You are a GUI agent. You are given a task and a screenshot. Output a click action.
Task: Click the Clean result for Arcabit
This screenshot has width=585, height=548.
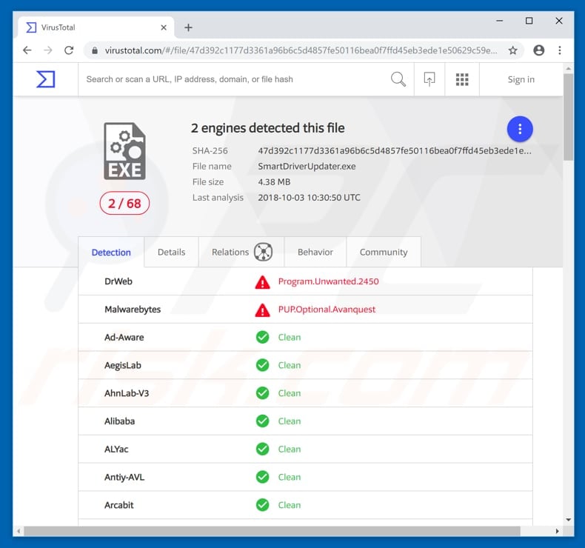[289, 505]
